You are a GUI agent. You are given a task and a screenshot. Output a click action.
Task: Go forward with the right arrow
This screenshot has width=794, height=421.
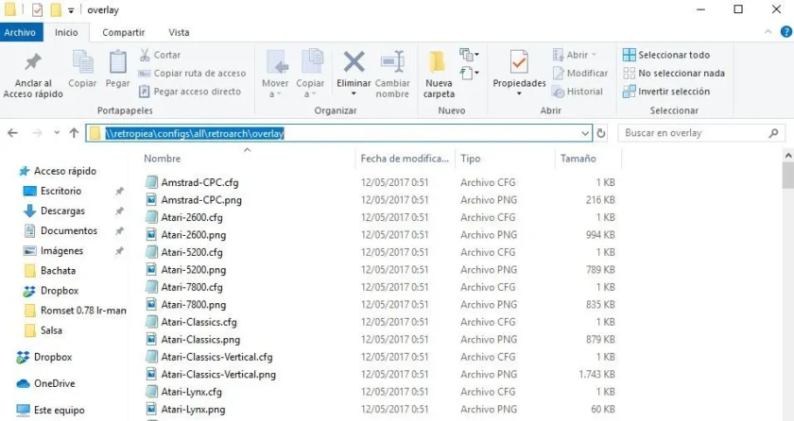click(x=37, y=133)
